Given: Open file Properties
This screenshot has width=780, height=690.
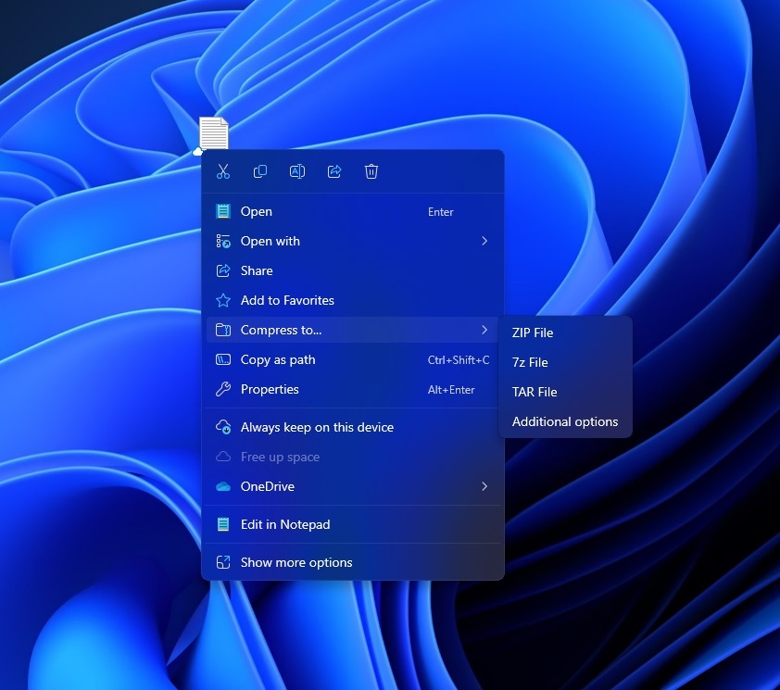Looking at the screenshot, I should click(x=269, y=389).
